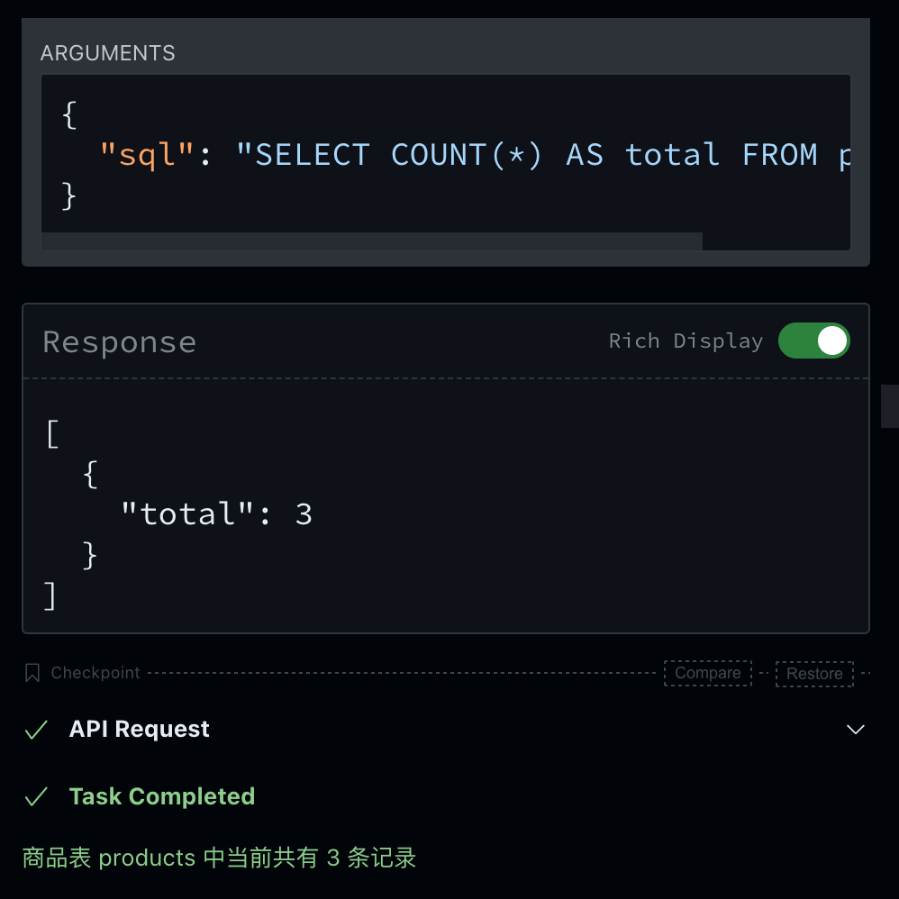Click the result text mentioning products
The image size is (899, 899).
pyautogui.click(x=219, y=858)
